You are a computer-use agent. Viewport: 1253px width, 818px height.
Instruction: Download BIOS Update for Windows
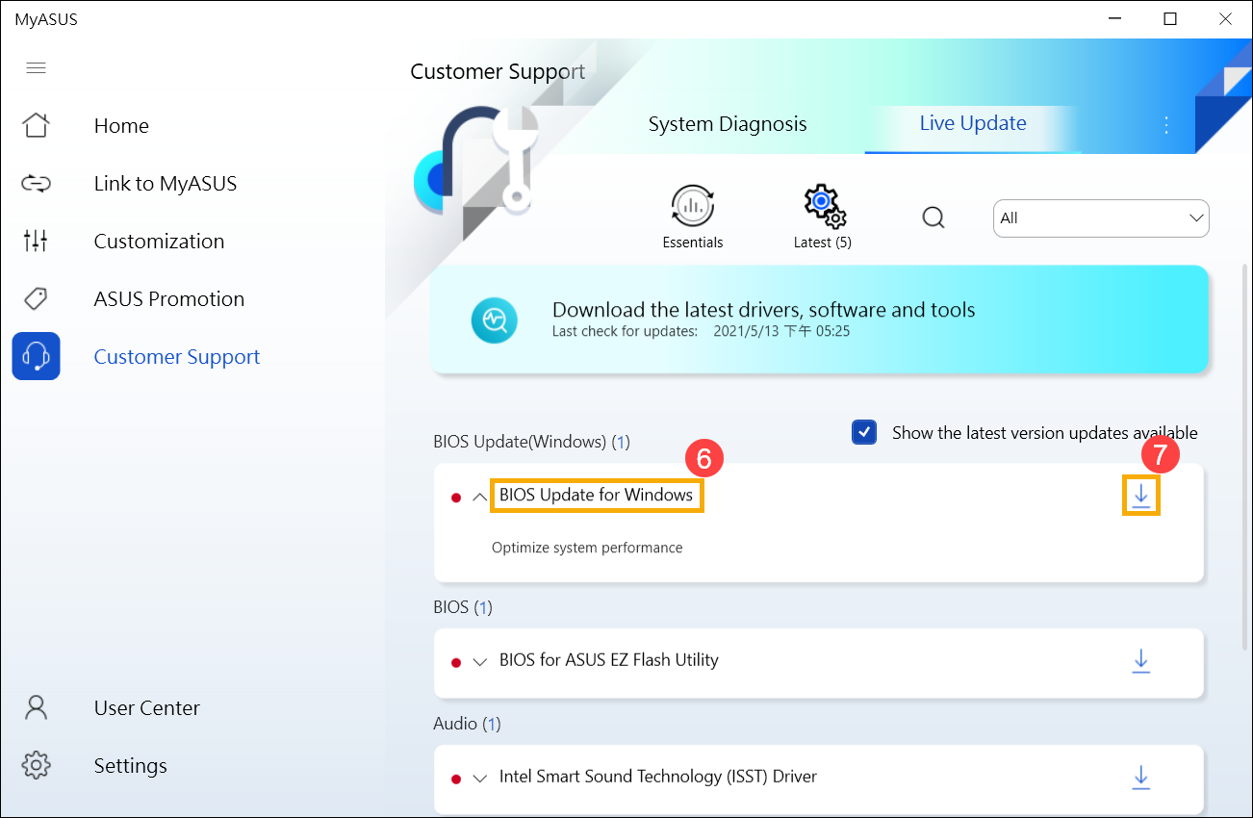[x=1141, y=496]
